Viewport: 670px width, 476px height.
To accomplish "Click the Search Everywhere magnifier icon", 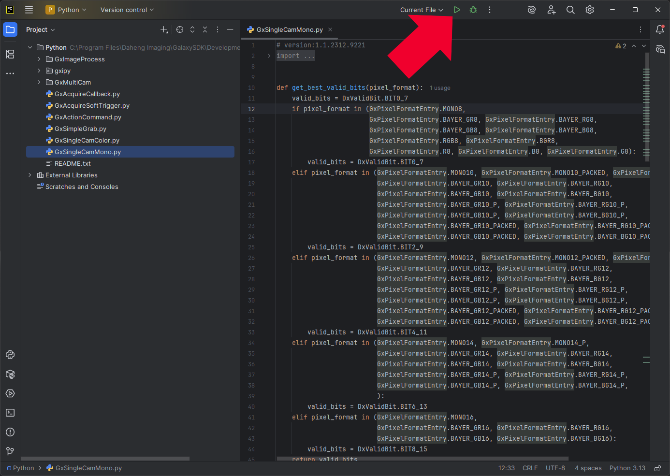I will (x=570, y=10).
